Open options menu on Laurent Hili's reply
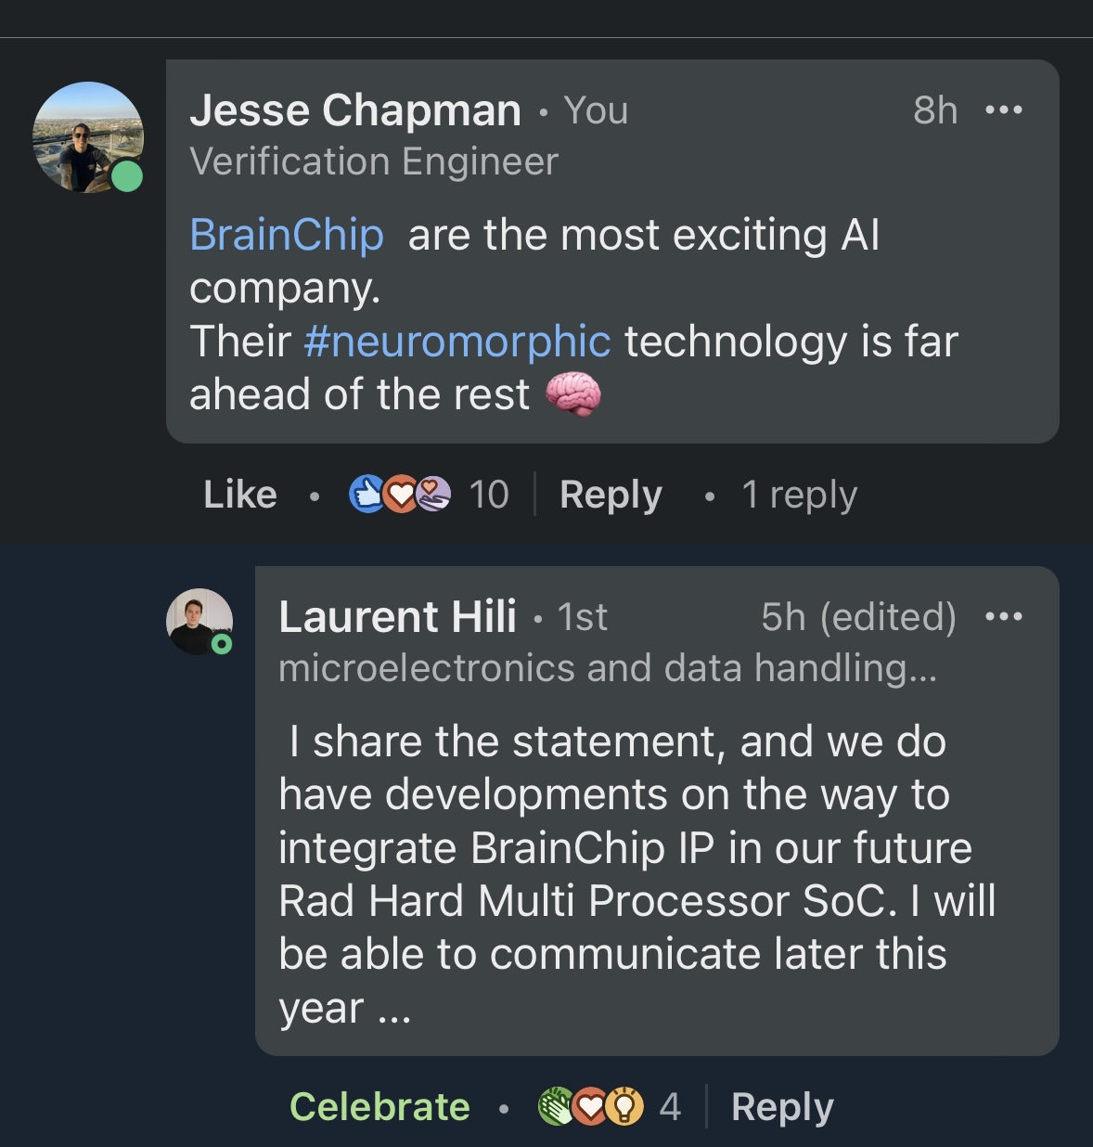 pyautogui.click(x=1004, y=617)
